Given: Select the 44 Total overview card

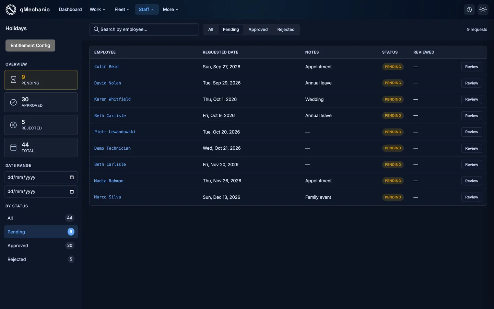Looking at the screenshot, I should 41,148.
